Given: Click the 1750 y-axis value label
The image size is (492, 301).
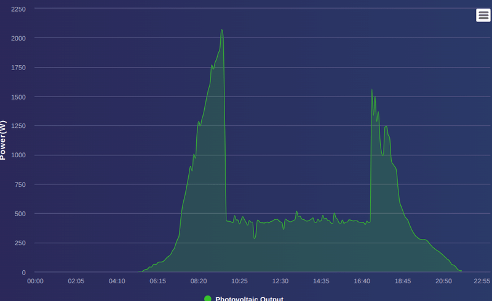Looking at the screenshot, I should [x=18, y=68].
